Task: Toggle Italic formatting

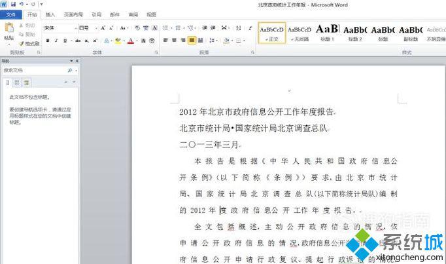Action: pyautogui.click(x=56, y=41)
